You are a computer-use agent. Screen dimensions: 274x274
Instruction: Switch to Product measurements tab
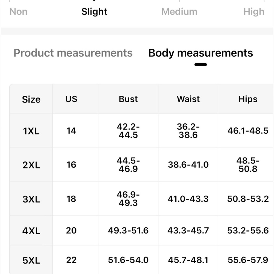[73, 53]
